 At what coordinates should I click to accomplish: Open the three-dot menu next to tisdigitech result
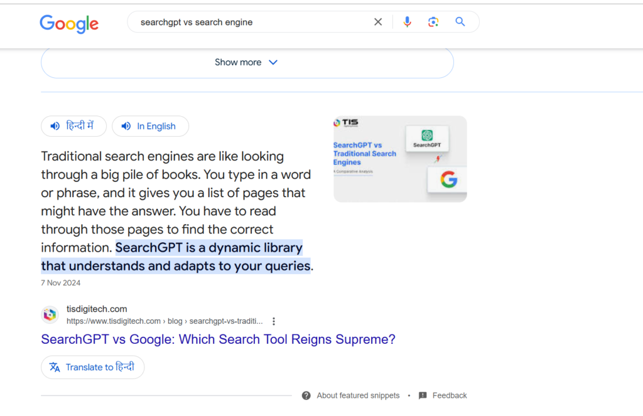coord(274,321)
